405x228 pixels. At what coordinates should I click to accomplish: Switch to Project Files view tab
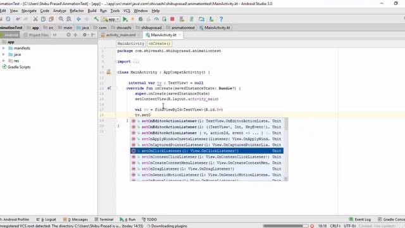pyautogui.click(x=36, y=35)
